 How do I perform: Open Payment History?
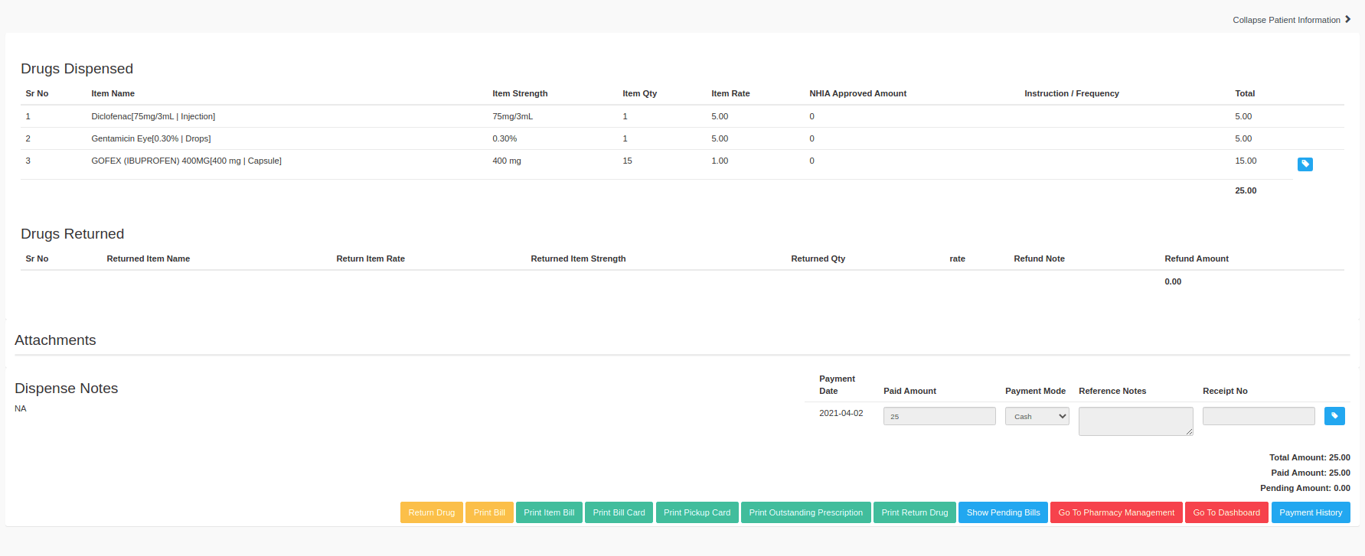pyautogui.click(x=1310, y=512)
